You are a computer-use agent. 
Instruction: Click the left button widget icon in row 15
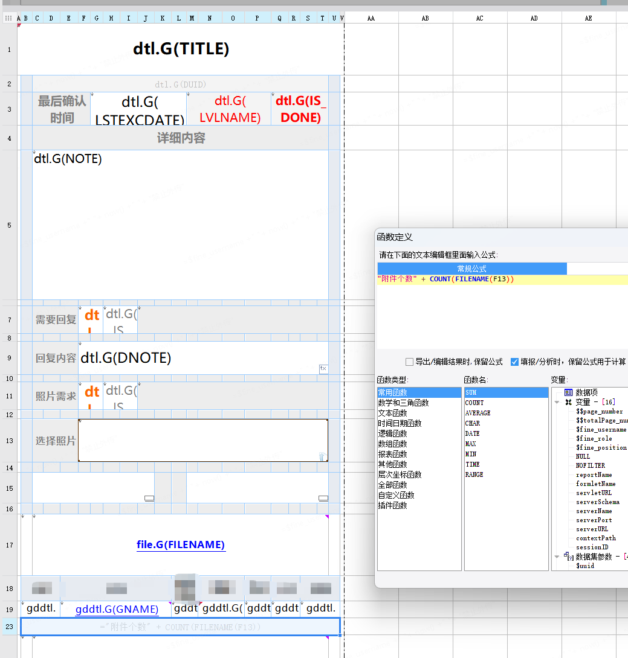[x=149, y=498]
